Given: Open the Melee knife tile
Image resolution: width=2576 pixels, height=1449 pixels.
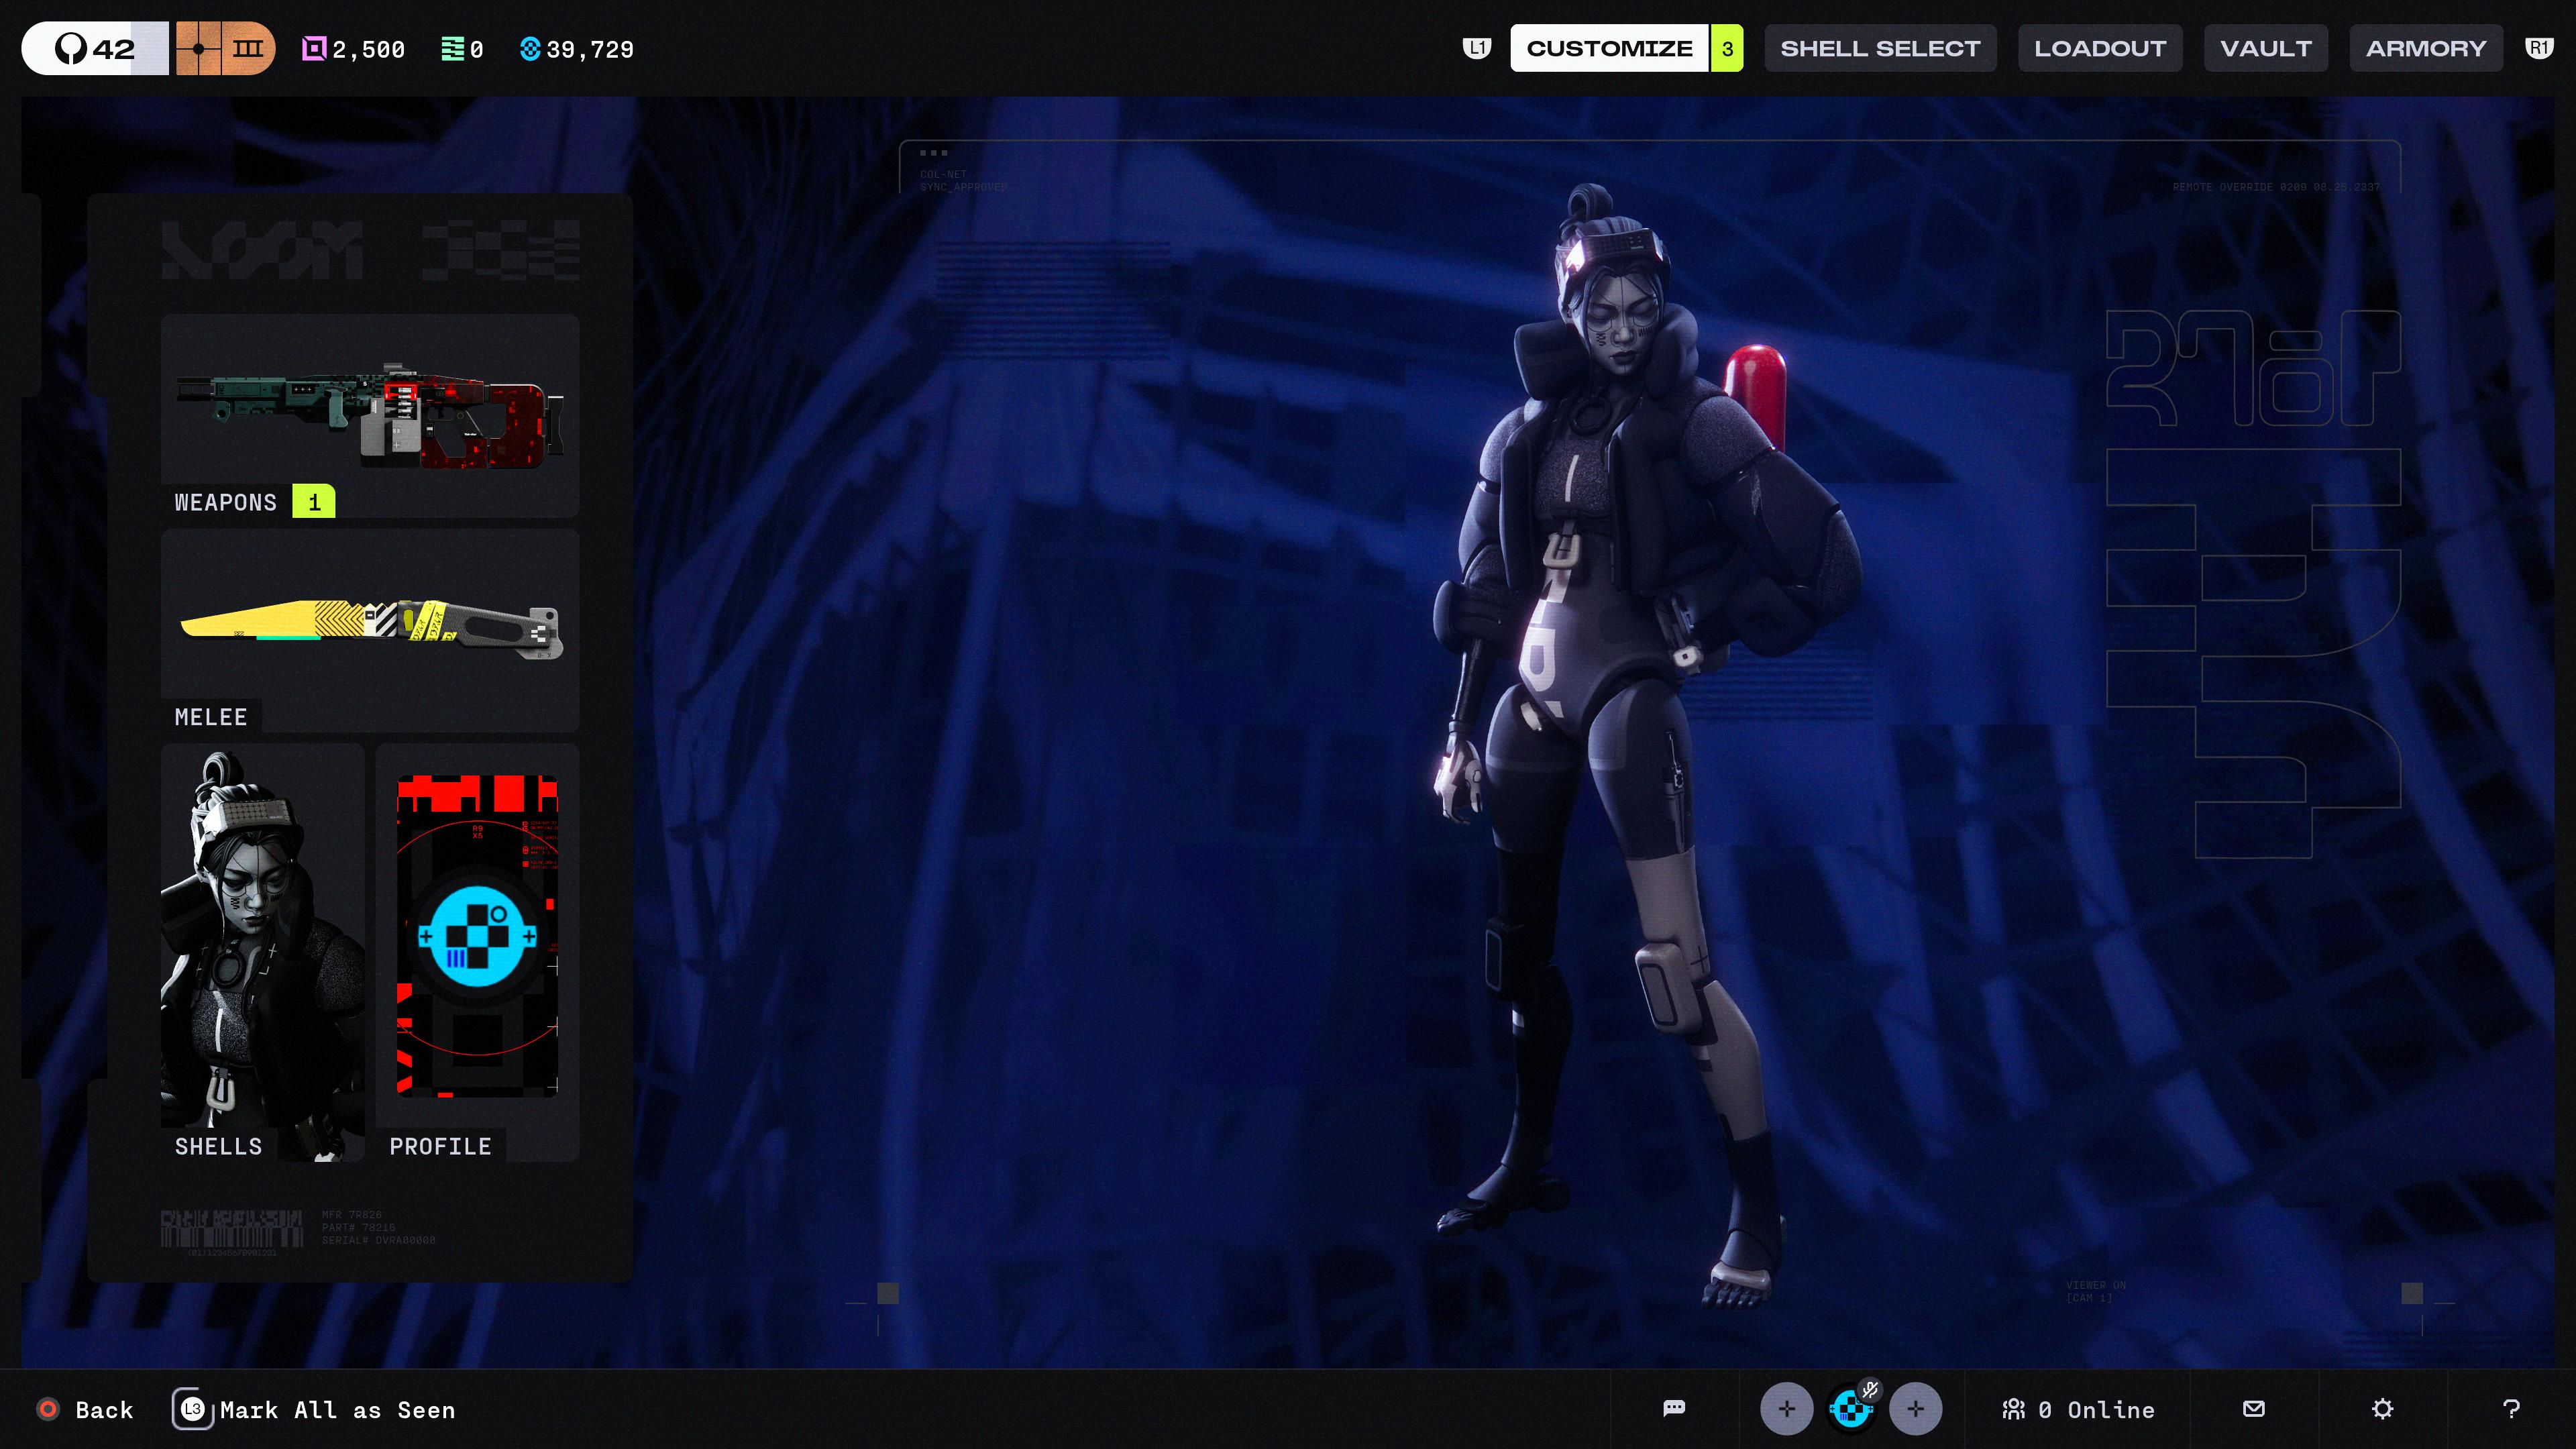Looking at the screenshot, I should 370,631.
